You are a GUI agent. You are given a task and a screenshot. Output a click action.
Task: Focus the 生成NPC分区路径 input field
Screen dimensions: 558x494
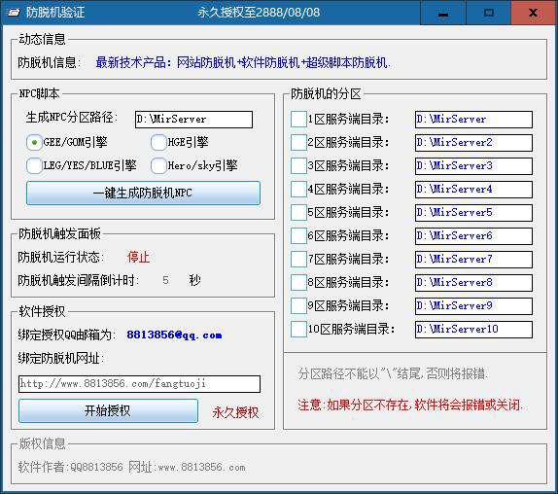tap(193, 120)
